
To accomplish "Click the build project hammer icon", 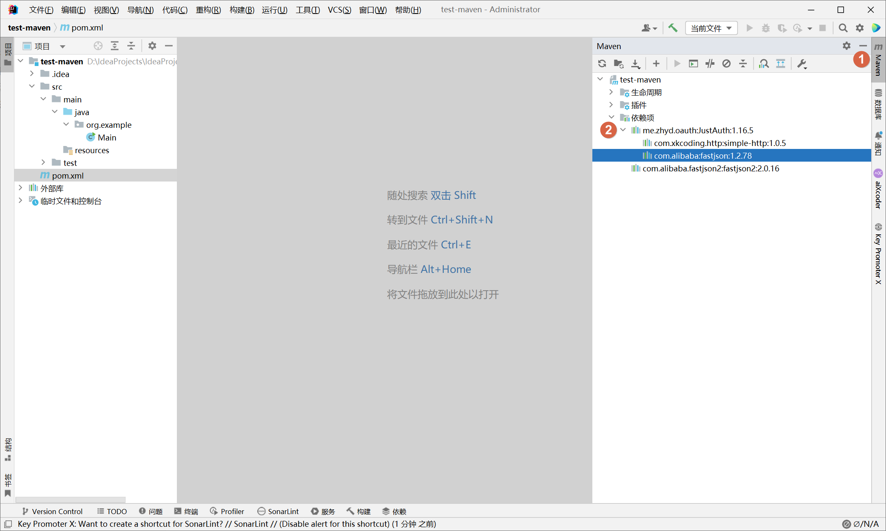I will tap(673, 28).
